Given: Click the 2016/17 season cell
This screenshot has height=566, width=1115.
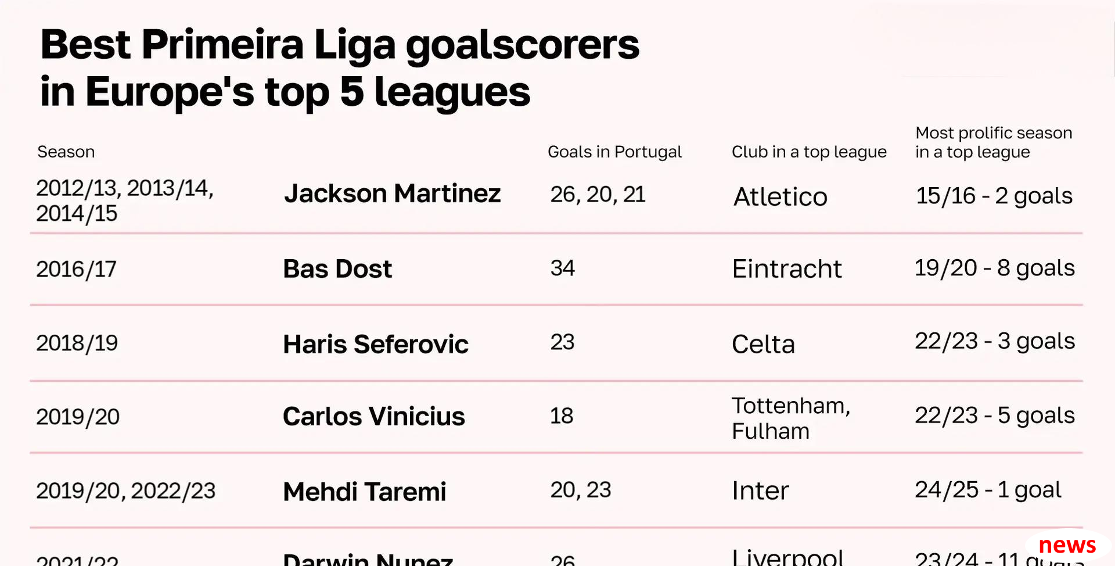Looking at the screenshot, I should (x=76, y=269).
